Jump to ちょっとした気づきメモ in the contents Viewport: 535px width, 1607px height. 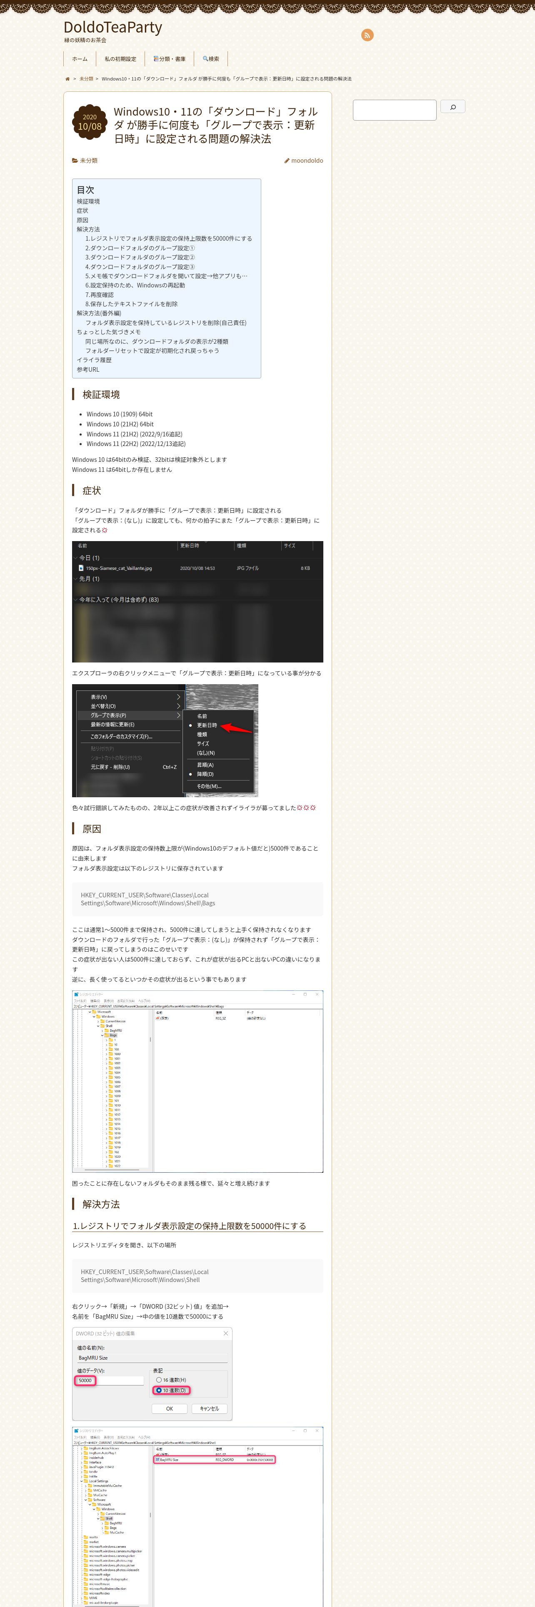click(x=108, y=332)
